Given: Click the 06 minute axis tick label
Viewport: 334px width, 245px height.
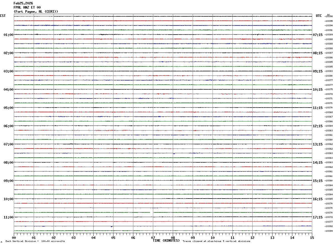Looking at the screenshot, I should point(133,238).
